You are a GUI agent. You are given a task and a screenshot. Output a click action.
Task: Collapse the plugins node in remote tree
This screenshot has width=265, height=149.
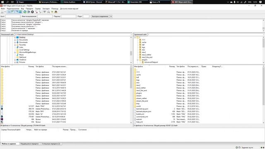pos(137,60)
